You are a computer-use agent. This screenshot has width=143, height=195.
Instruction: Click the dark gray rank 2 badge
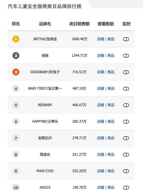click(16, 56)
